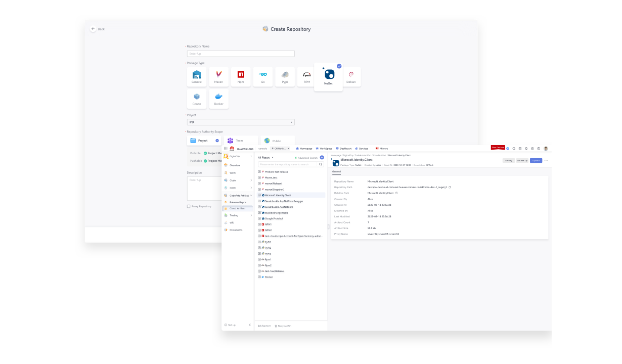
Task: Click the blue plus add-repository icon
Action: pos(322,158)
